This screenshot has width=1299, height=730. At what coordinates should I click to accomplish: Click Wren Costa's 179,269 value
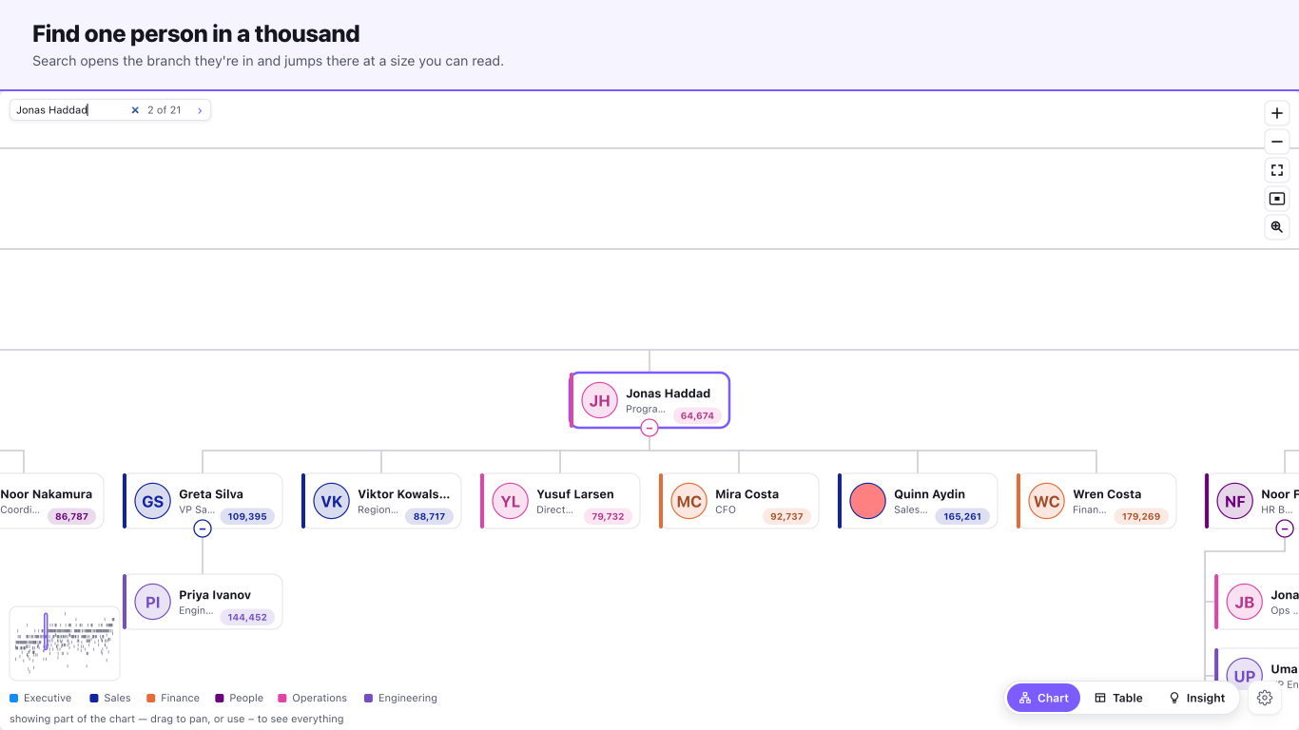(x=1141, y=516)
